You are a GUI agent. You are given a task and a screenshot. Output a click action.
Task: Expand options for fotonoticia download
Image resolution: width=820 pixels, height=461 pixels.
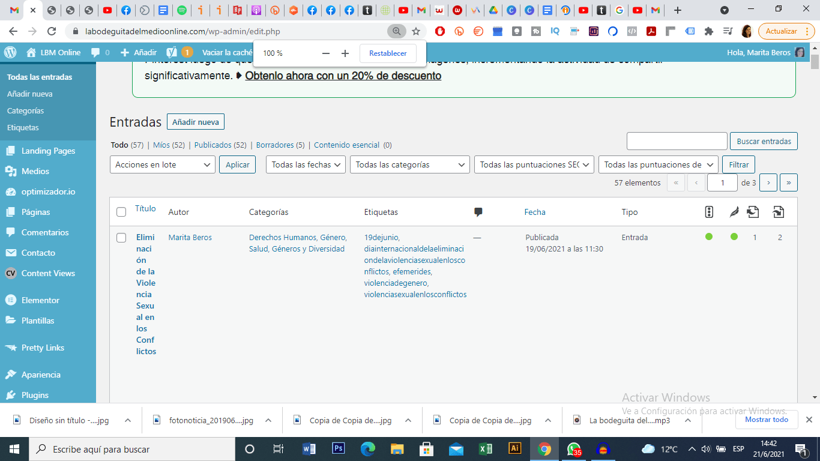click(x=268, y=420)
